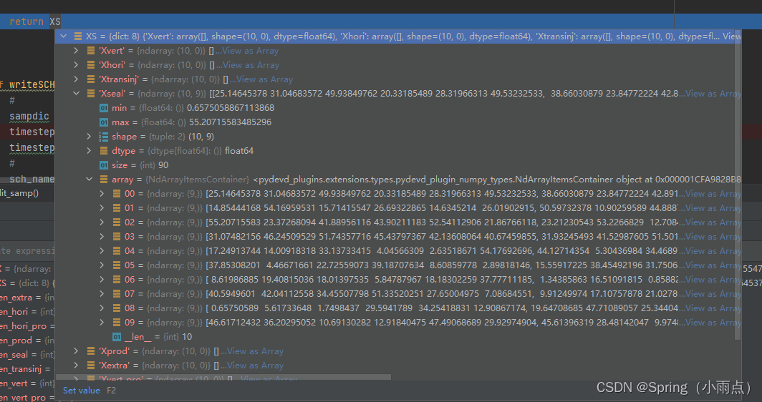This screenshot has width=762, height=402.
Task: Expand array row 00
Action: [x=102, y=194]
